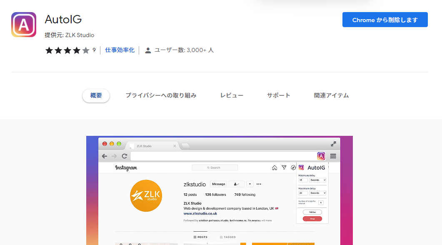Click the 12 posts count

tap(190, 195)
